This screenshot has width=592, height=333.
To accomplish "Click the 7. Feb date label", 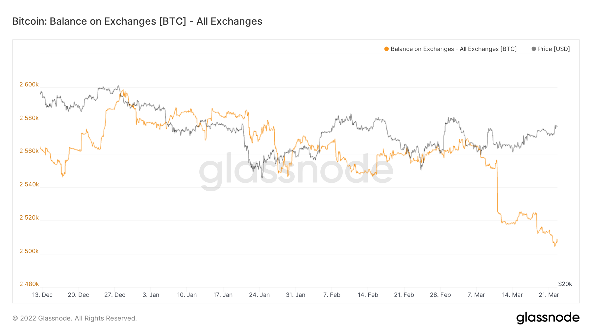I will pos(332,295).
